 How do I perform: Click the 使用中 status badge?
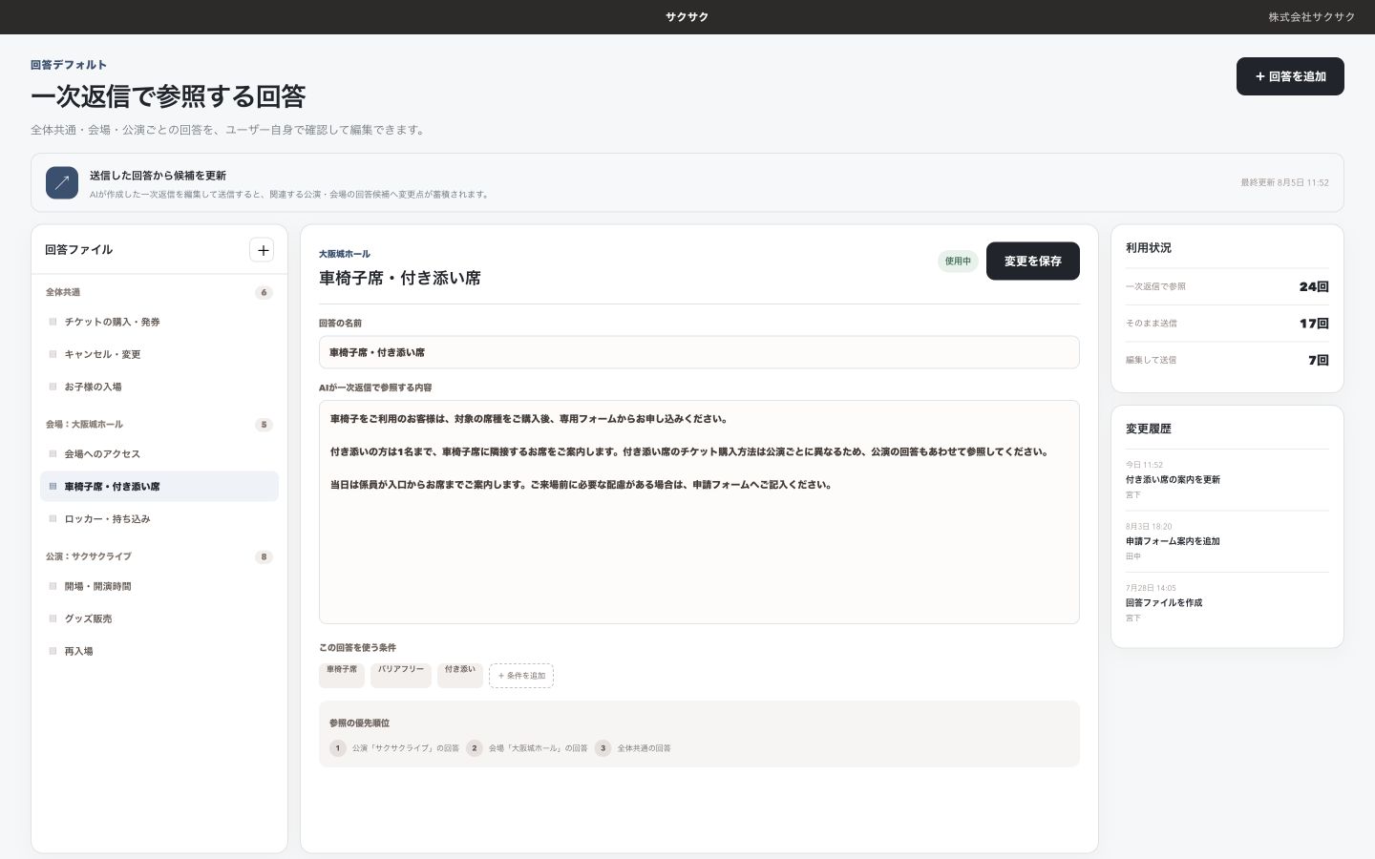click(958, 261)
